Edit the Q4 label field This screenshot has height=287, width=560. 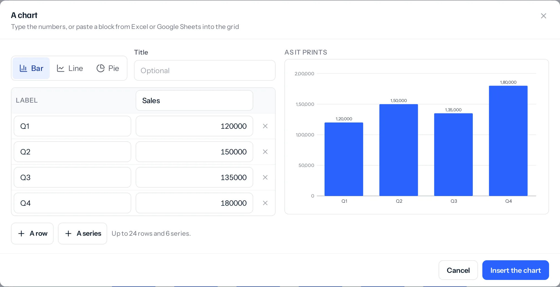pos(72,203)
